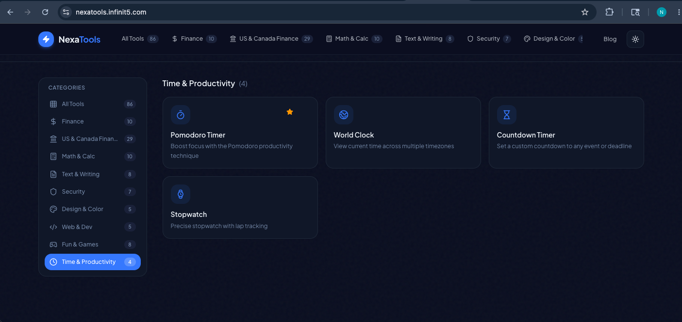The height and width of the screenshot is (322, 682).
Task: Click the gamepad icon beside Fun & Games
Action: coord(53,245)
